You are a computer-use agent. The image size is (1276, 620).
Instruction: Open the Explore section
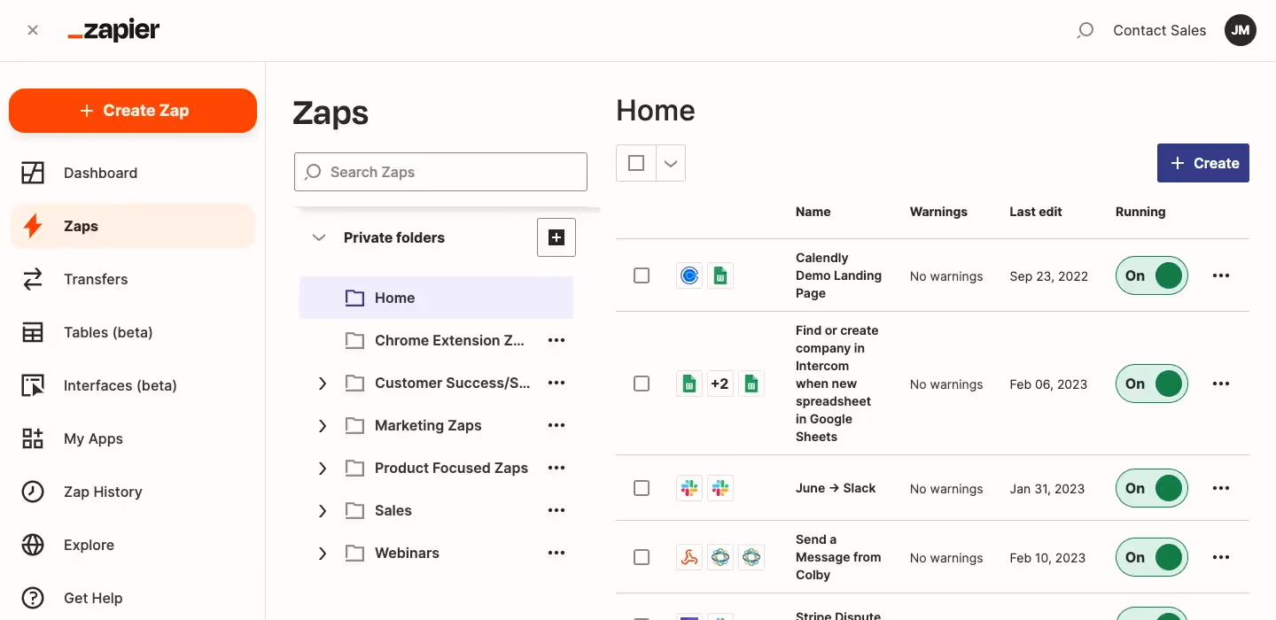pyautogui.click(x=88, y=545)
